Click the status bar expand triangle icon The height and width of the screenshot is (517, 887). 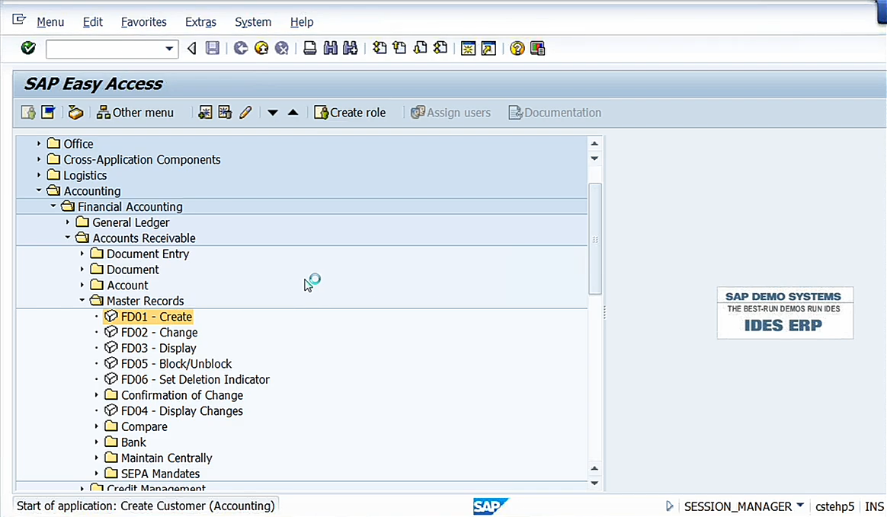(x=669, y=506)
